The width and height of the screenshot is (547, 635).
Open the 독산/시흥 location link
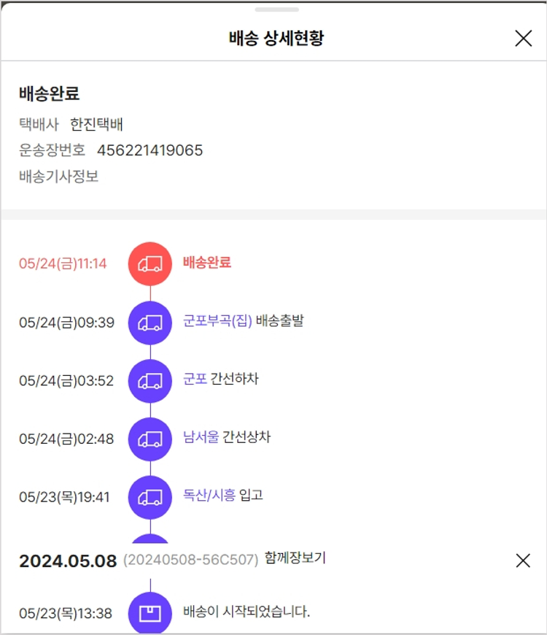tap(209, 496)
